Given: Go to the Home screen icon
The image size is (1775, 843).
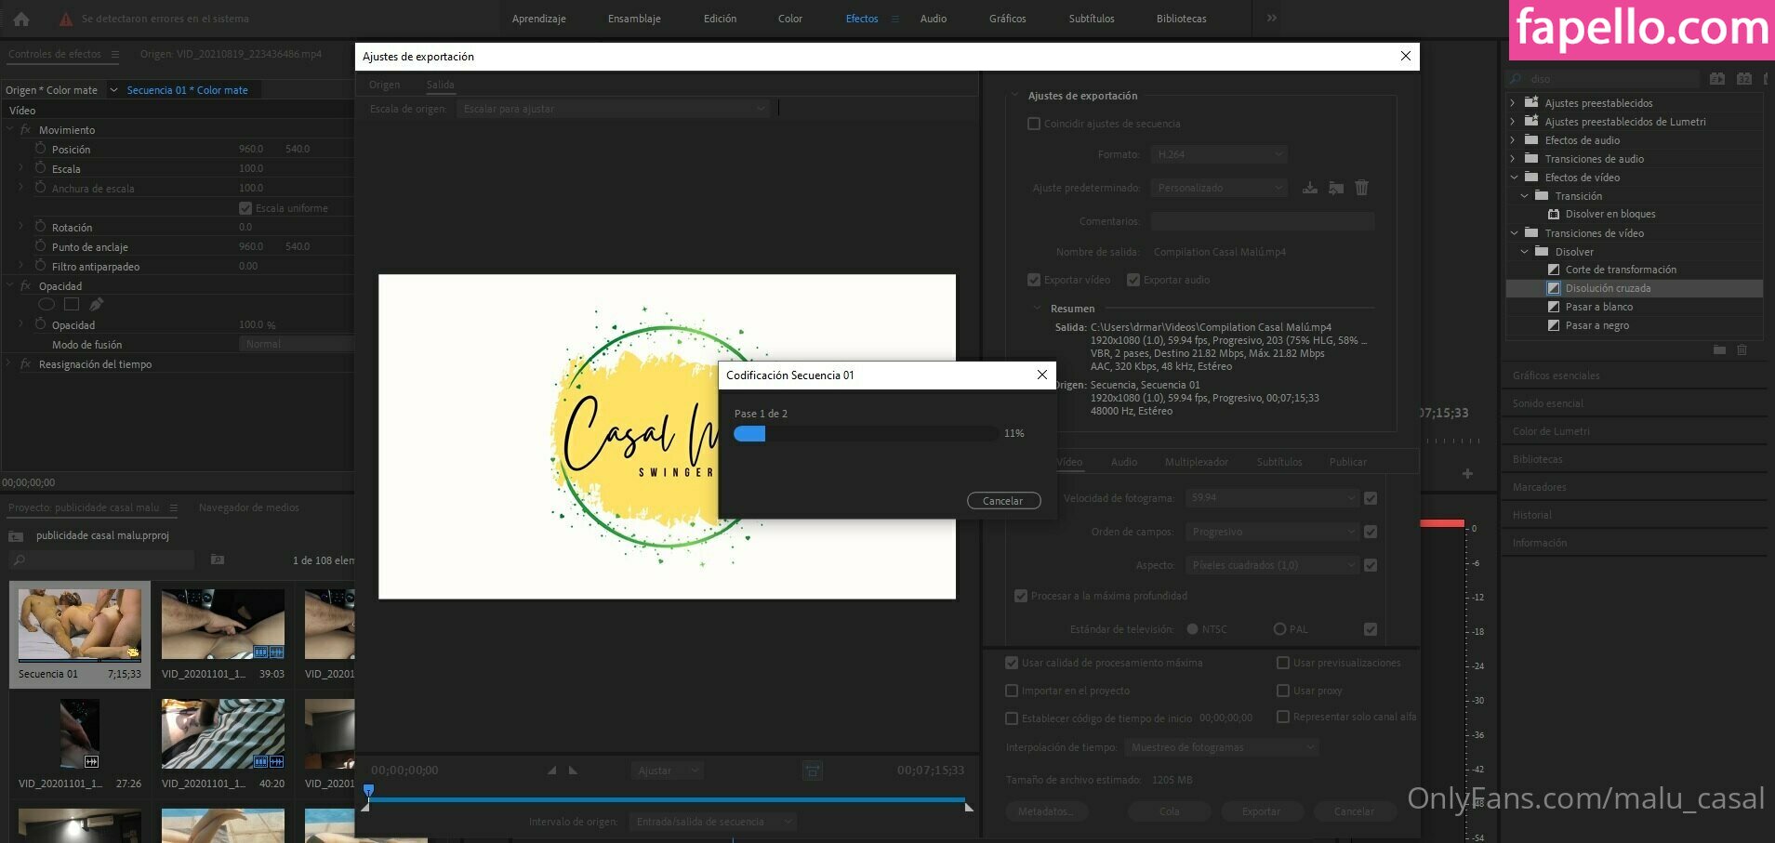Looking at the screenshot, I should click(21, 19).
